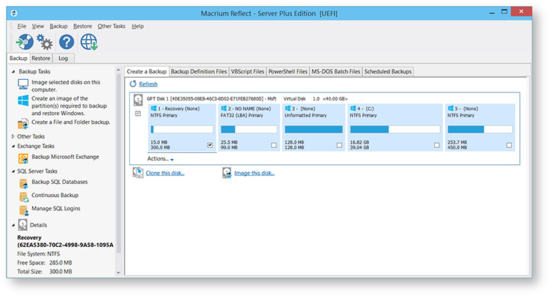
Task: Check the partition 5 450.0 MB checkbox
Action: 509,145
